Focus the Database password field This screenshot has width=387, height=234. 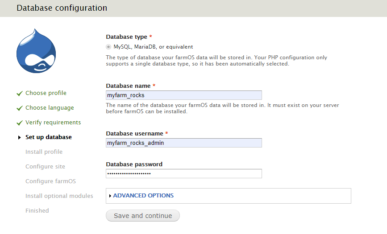pyautogui.click(x=184, y=173)
